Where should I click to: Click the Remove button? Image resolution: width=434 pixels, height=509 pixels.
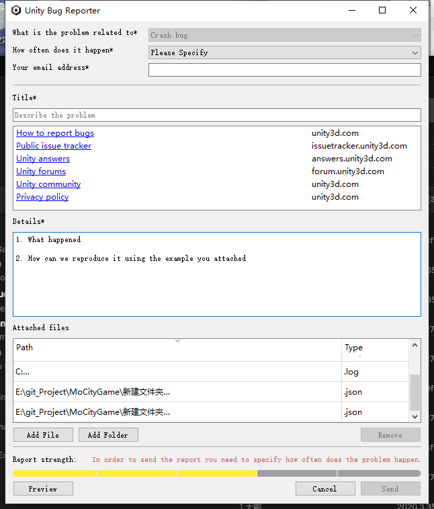[390, 435]
